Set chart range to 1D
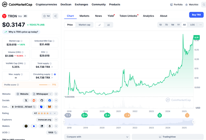Viewport: 206px width, 140px height. [161, 25]
